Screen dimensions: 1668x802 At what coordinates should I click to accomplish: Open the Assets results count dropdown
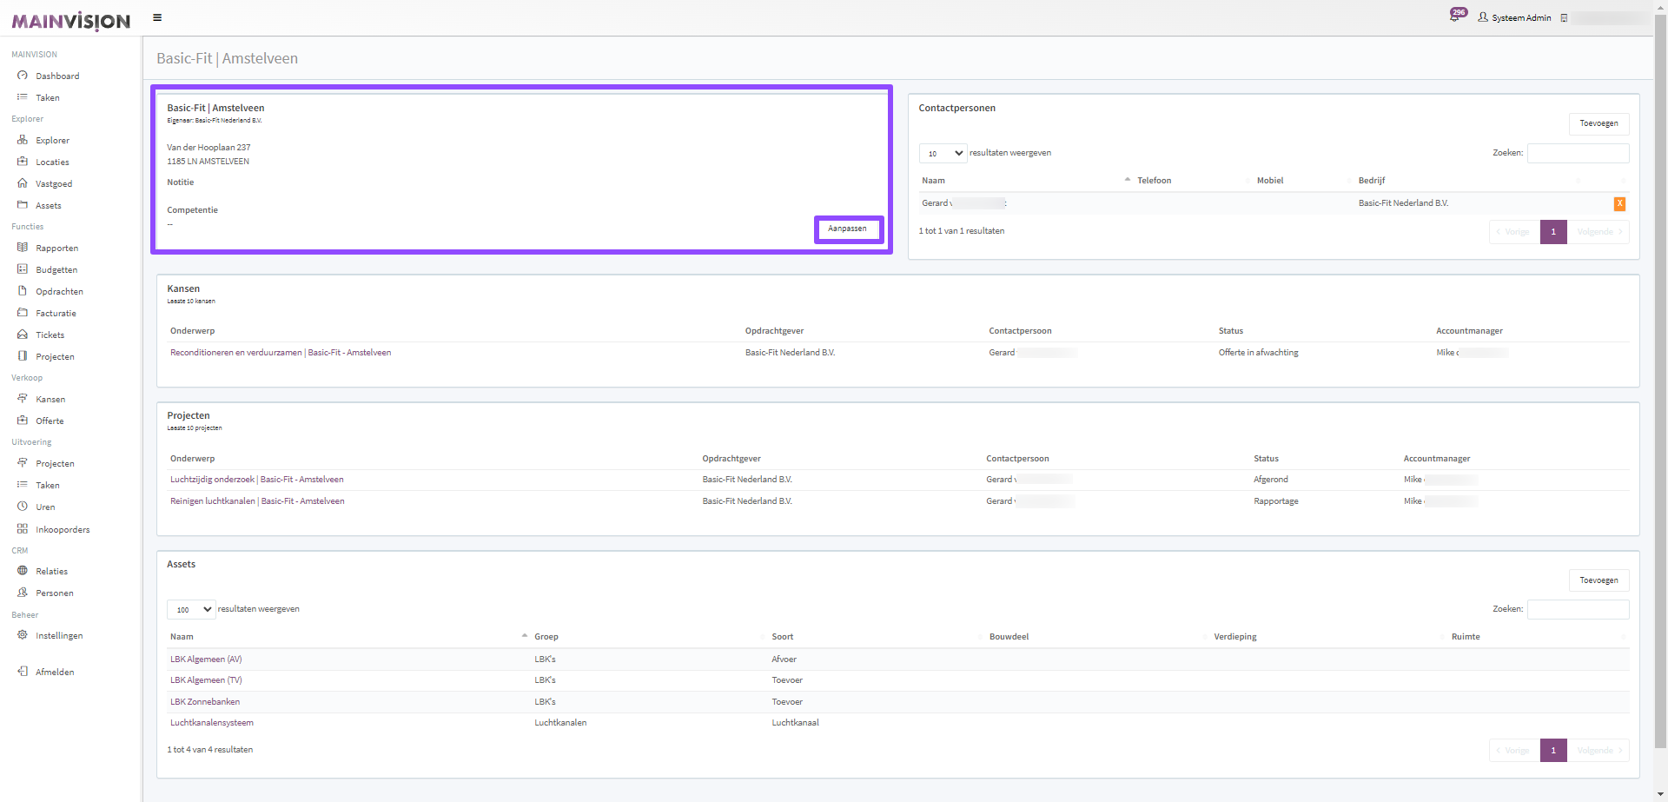coord(191,609)
